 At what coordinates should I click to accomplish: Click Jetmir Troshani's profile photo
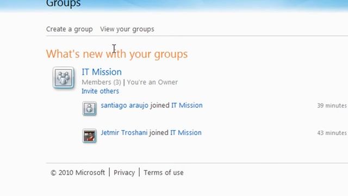(x=89, y=136)
